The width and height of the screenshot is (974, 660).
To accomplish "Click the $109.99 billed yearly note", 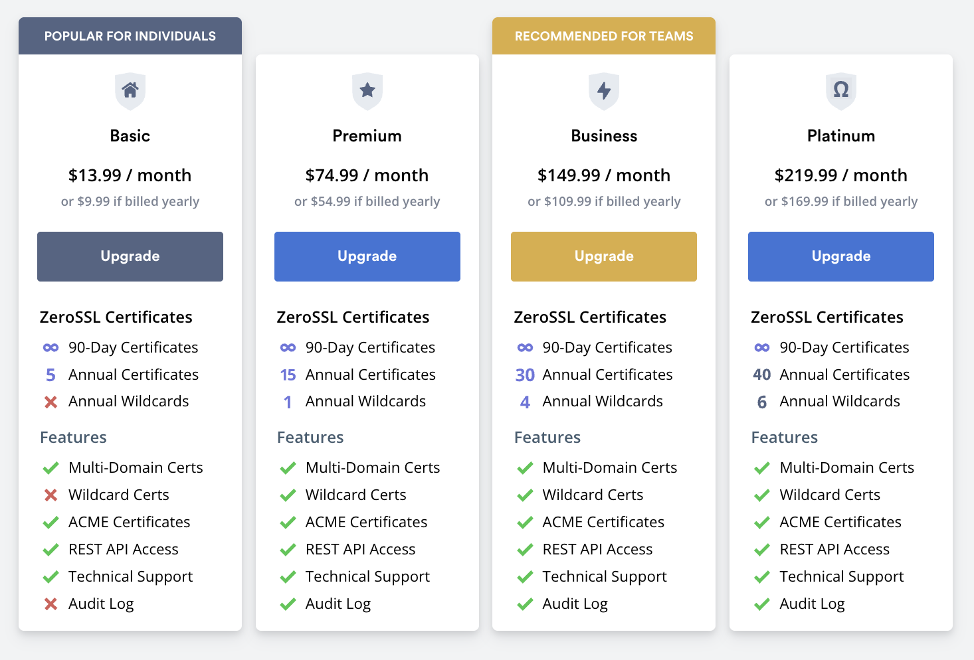I will tap(604, 201).
